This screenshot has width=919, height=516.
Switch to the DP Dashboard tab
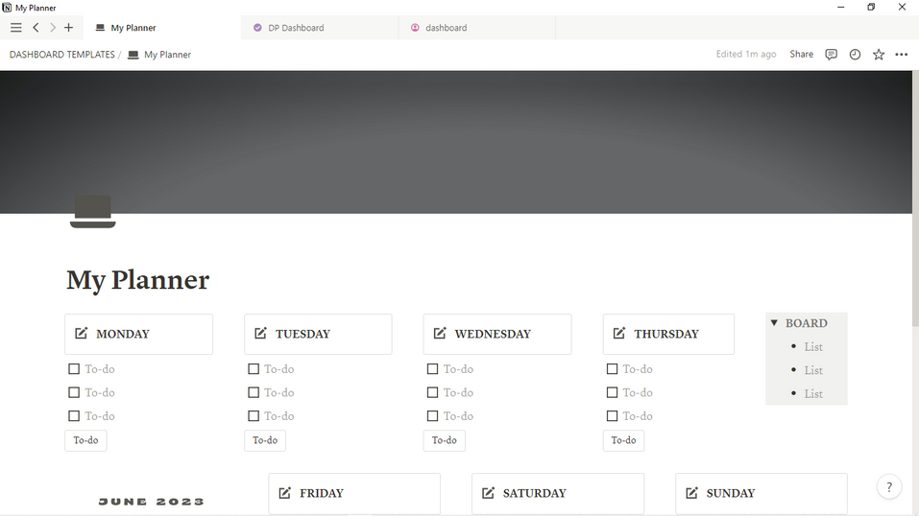pyautogui.click(x=295, y=28)
